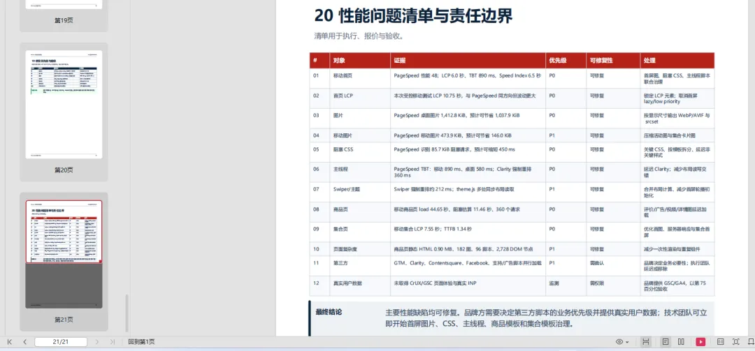Click the title 20 性能问题清单与责任边界
This screenshot has height=351, width=755.
[413, 16]
